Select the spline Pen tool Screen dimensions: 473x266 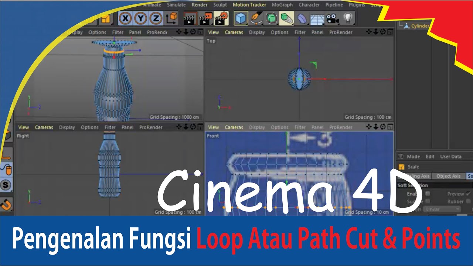(x=256, y=18)
